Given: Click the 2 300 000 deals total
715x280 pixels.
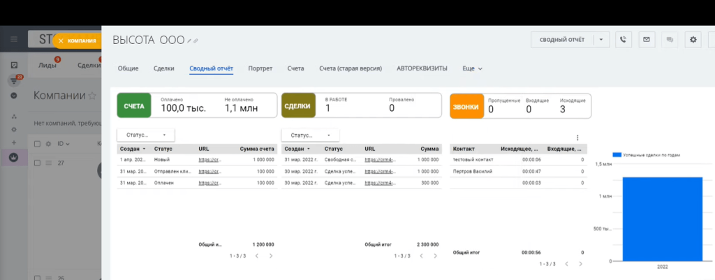Looking at the screenshot, I should coord(428,244).
